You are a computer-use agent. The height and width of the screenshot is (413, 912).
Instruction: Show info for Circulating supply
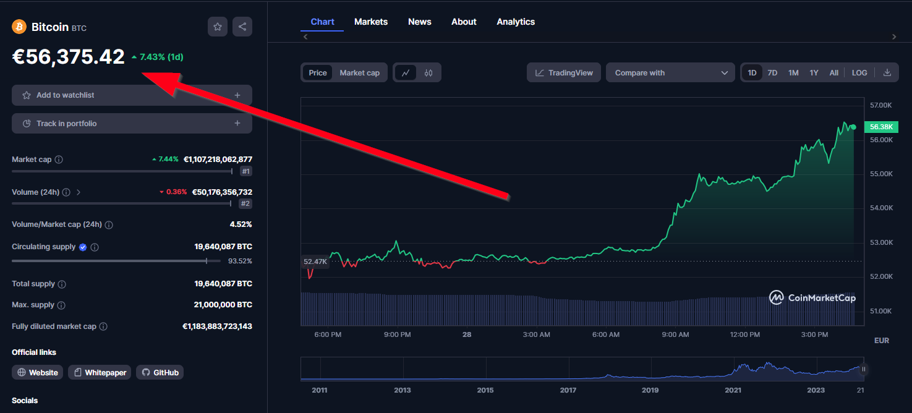tap(95, 247)
